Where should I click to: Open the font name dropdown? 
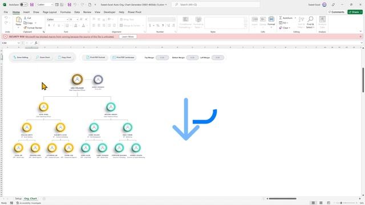pos(67,19)
